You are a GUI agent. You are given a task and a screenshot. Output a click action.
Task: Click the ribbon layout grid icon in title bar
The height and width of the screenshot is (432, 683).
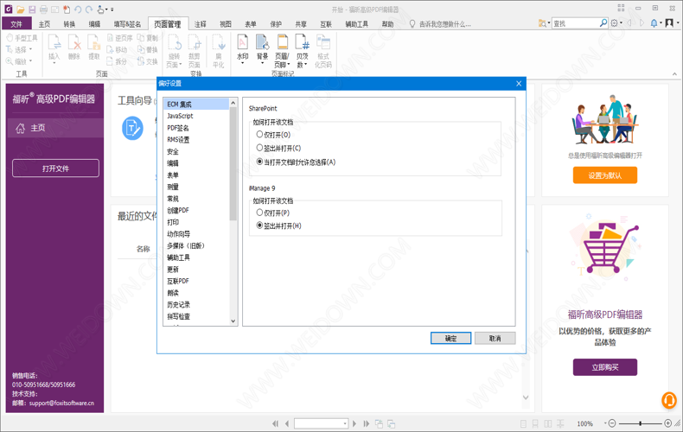click(621, 8)
